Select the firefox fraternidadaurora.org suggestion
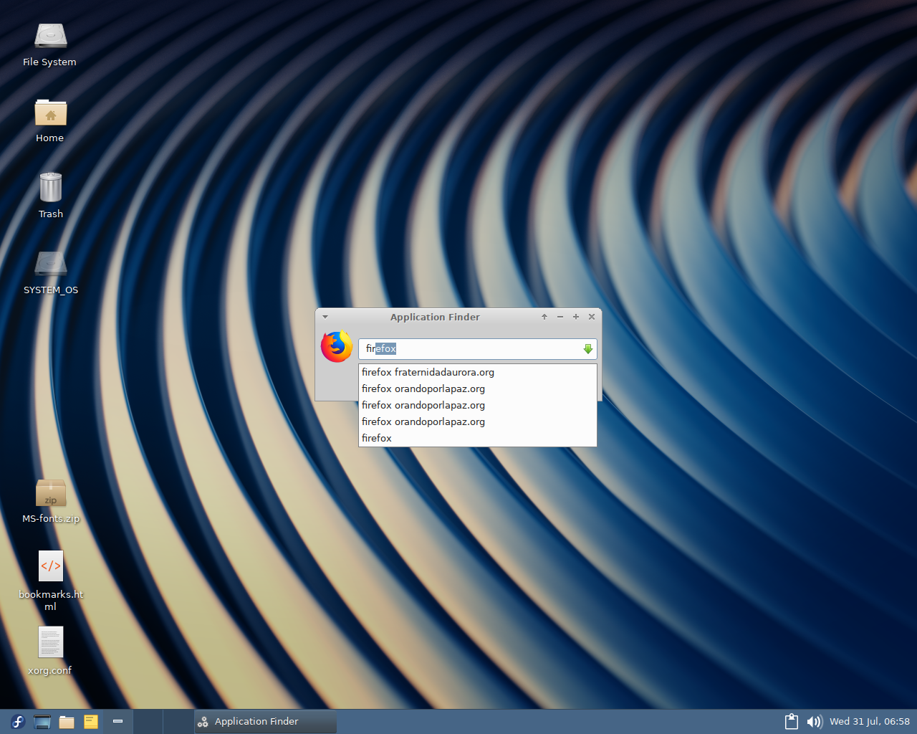This screenshot has width=917, height=734. (428, 372)
